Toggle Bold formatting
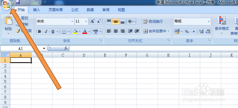 [x=40, y=32]
